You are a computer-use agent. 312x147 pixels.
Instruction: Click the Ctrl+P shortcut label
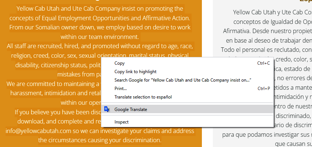(x=264, y=89)
